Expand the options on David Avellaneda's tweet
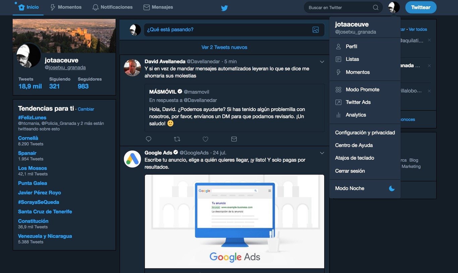 click(322, 62)
